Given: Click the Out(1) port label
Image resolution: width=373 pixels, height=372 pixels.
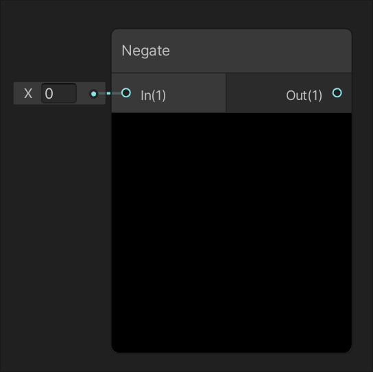Looking at the screenshot, I should pos(304,95).
